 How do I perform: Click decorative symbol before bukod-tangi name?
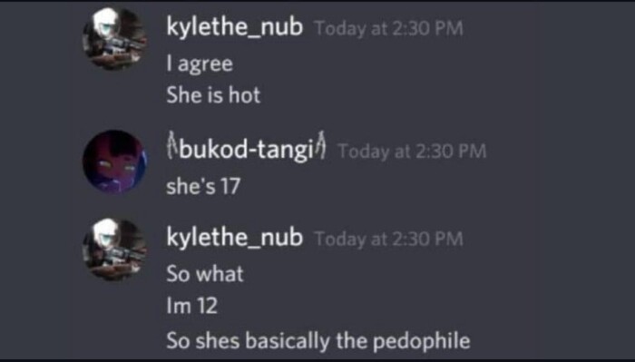coord(172,144)
